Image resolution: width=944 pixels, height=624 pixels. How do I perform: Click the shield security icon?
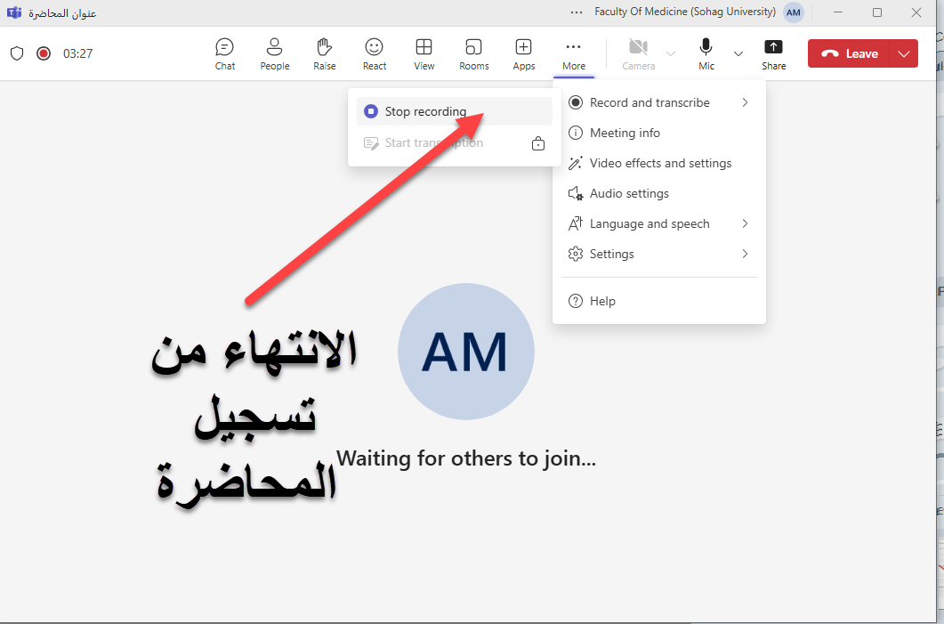17,53
